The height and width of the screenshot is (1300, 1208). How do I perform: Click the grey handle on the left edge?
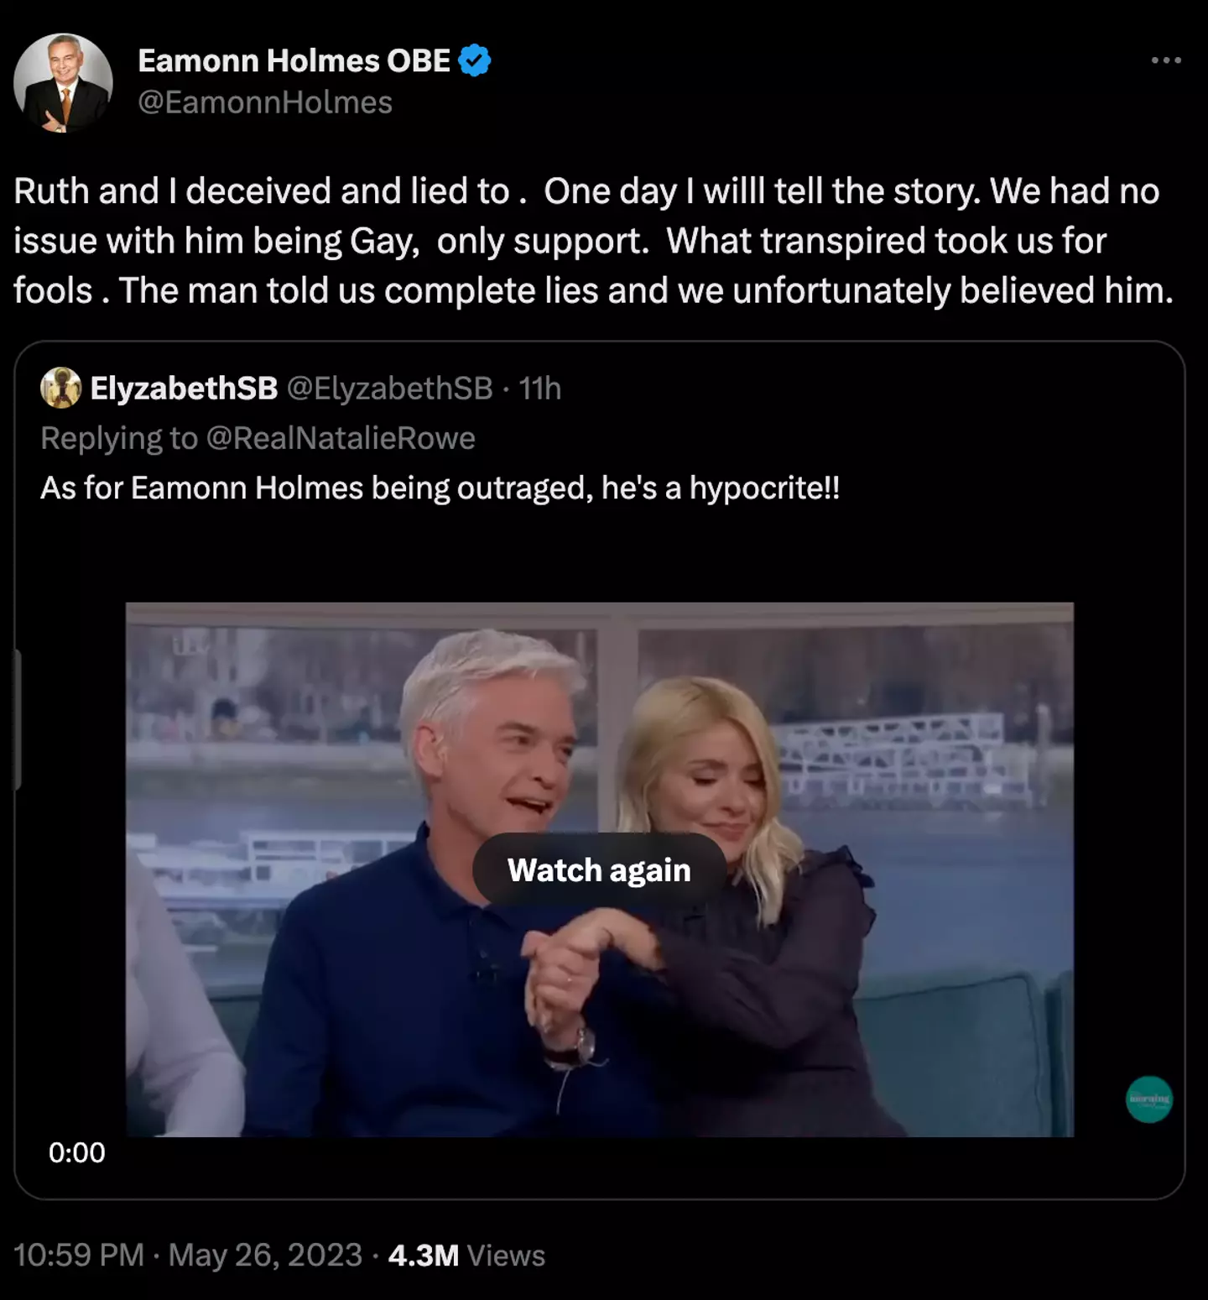[17, 720]
